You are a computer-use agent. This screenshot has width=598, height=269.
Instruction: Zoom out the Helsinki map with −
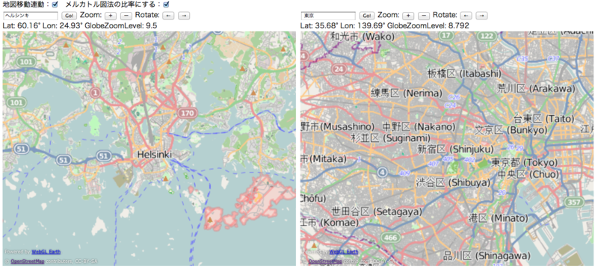click(x=126, y=16)
